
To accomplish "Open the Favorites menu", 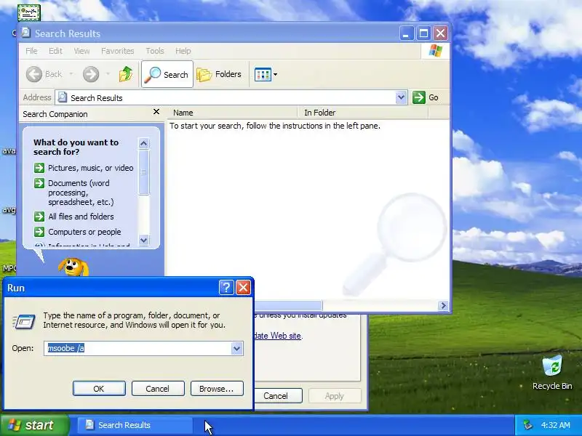I will pyautogui.click(x=118, y=51).
